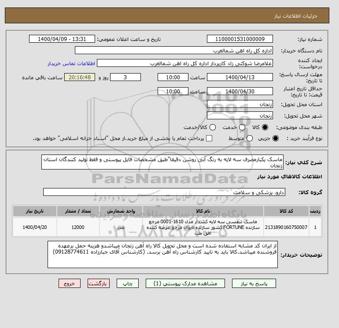The height and width of the screenshot is (328, 339).
Task: Click the price validity time field
Action: 173,91
